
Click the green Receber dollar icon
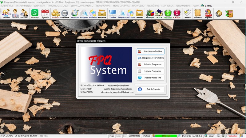168,14
